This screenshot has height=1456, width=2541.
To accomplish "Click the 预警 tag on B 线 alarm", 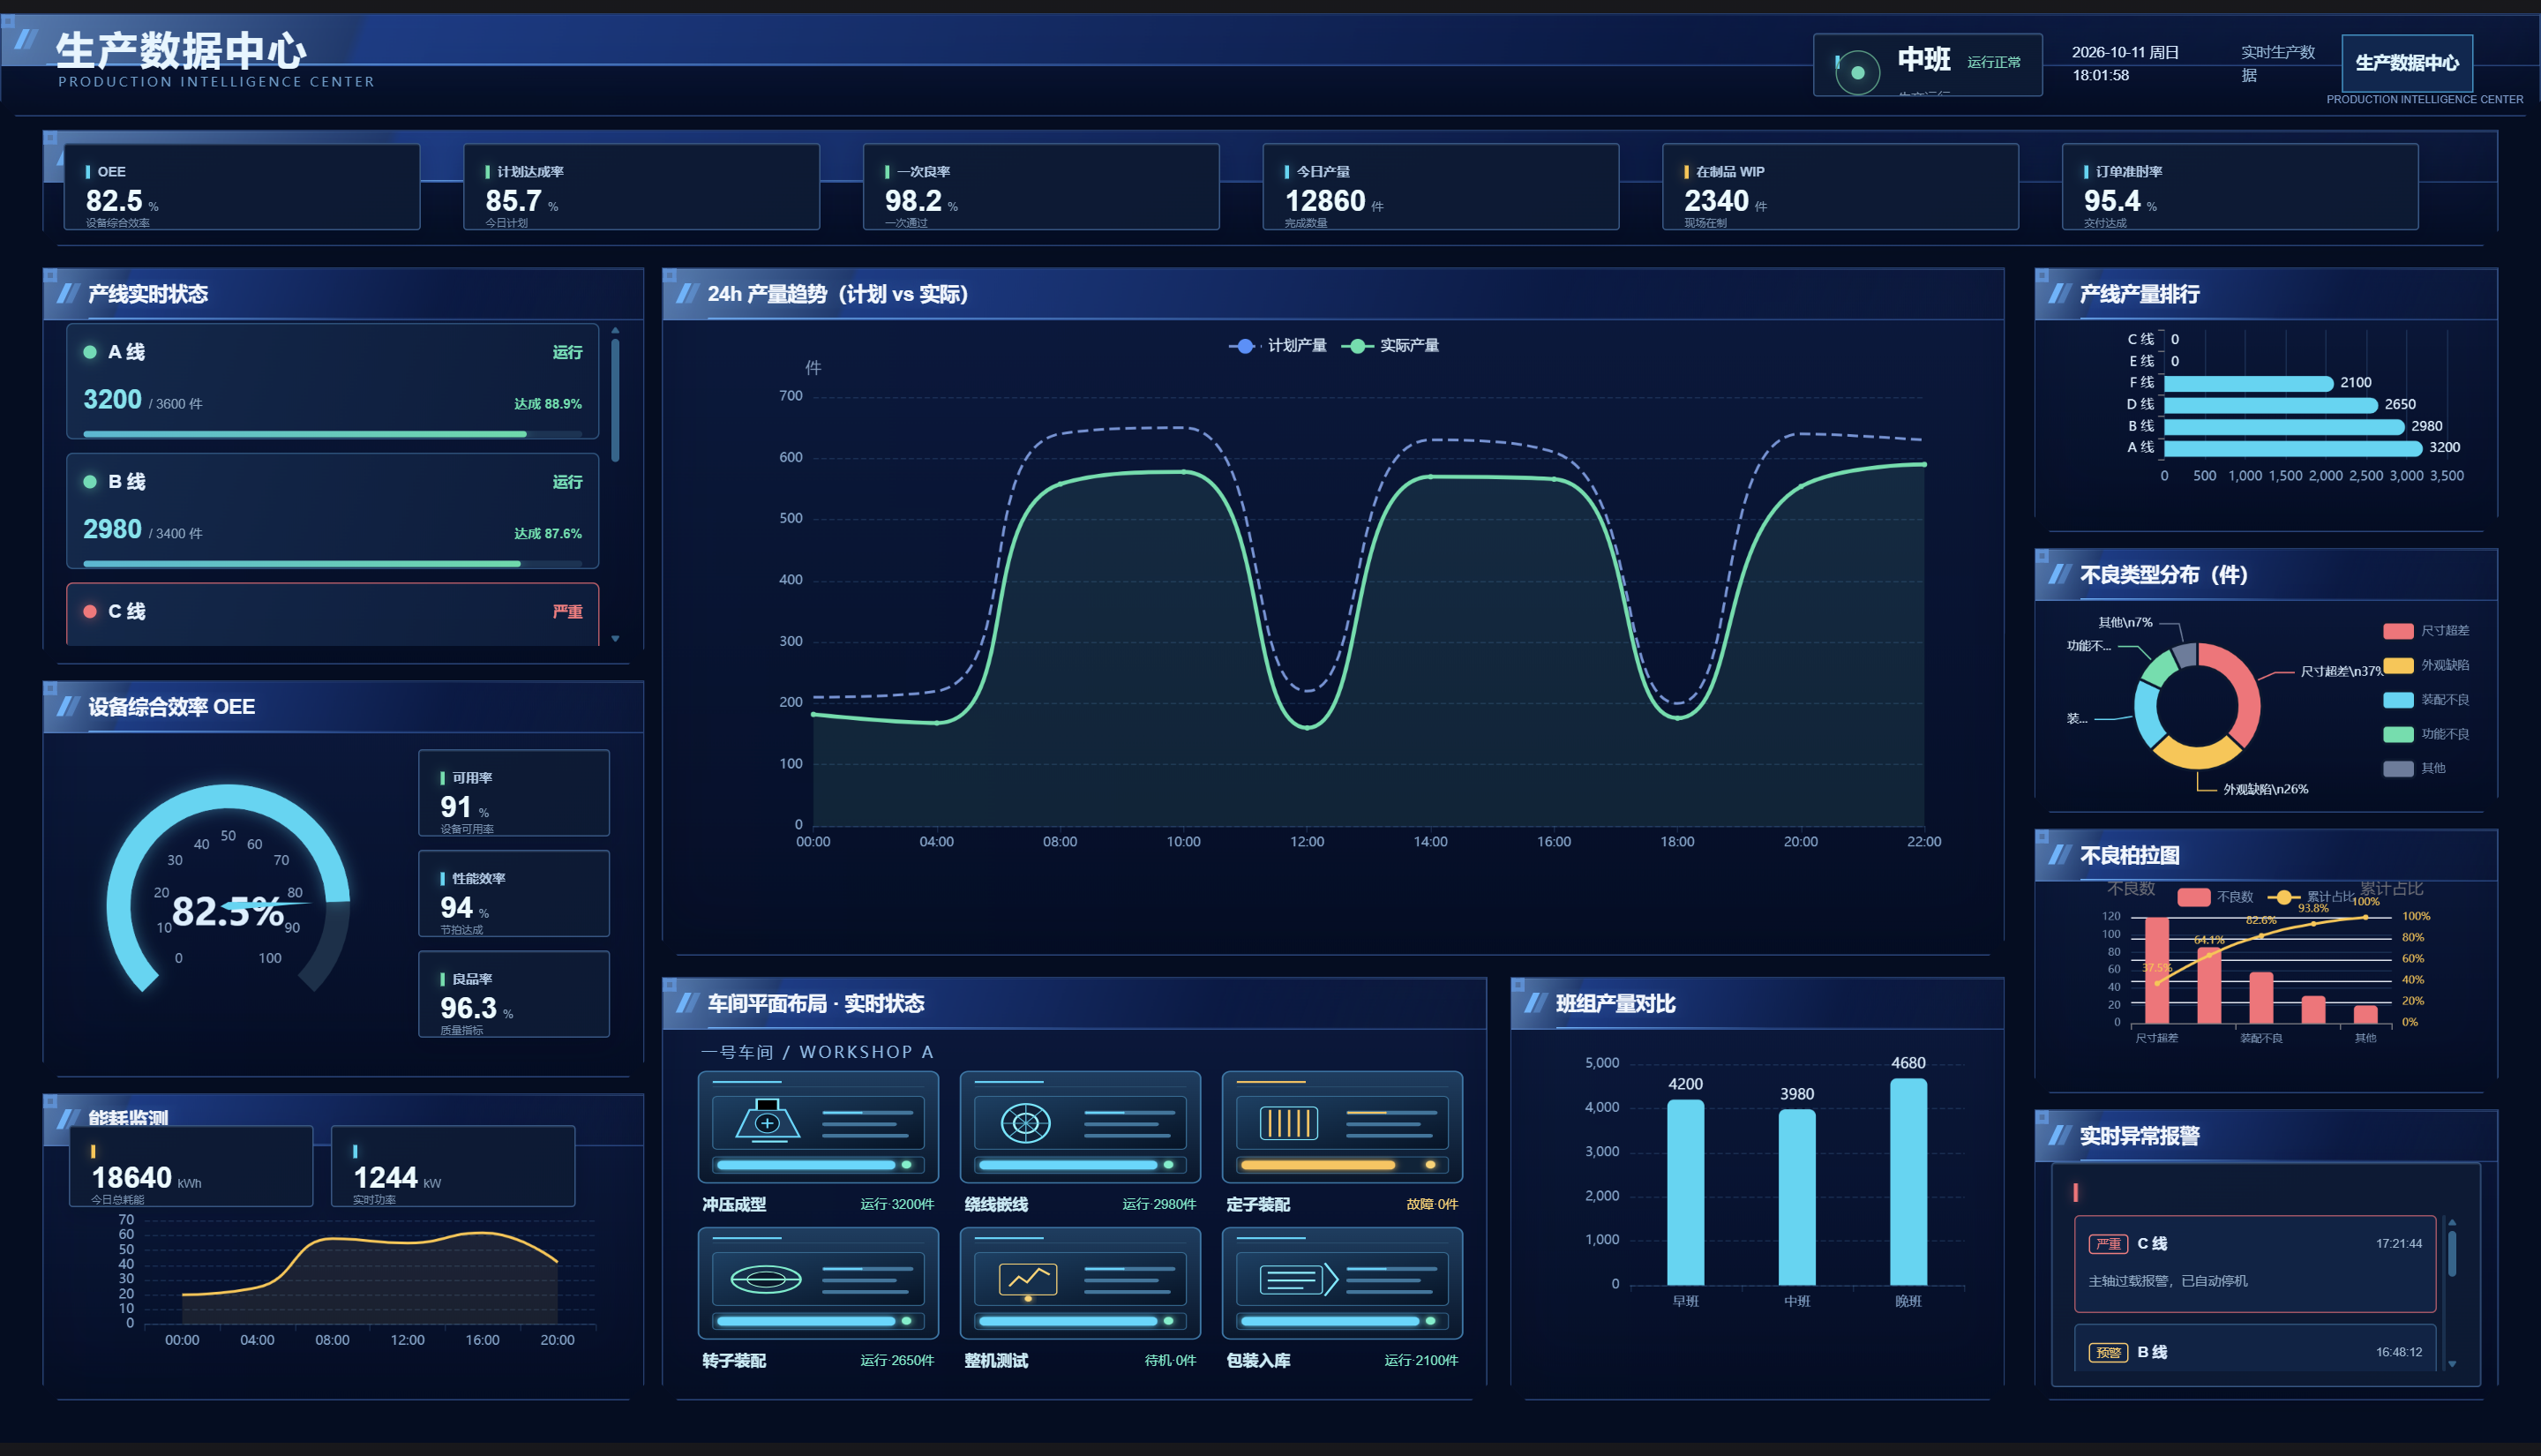I will 2108,1352.
